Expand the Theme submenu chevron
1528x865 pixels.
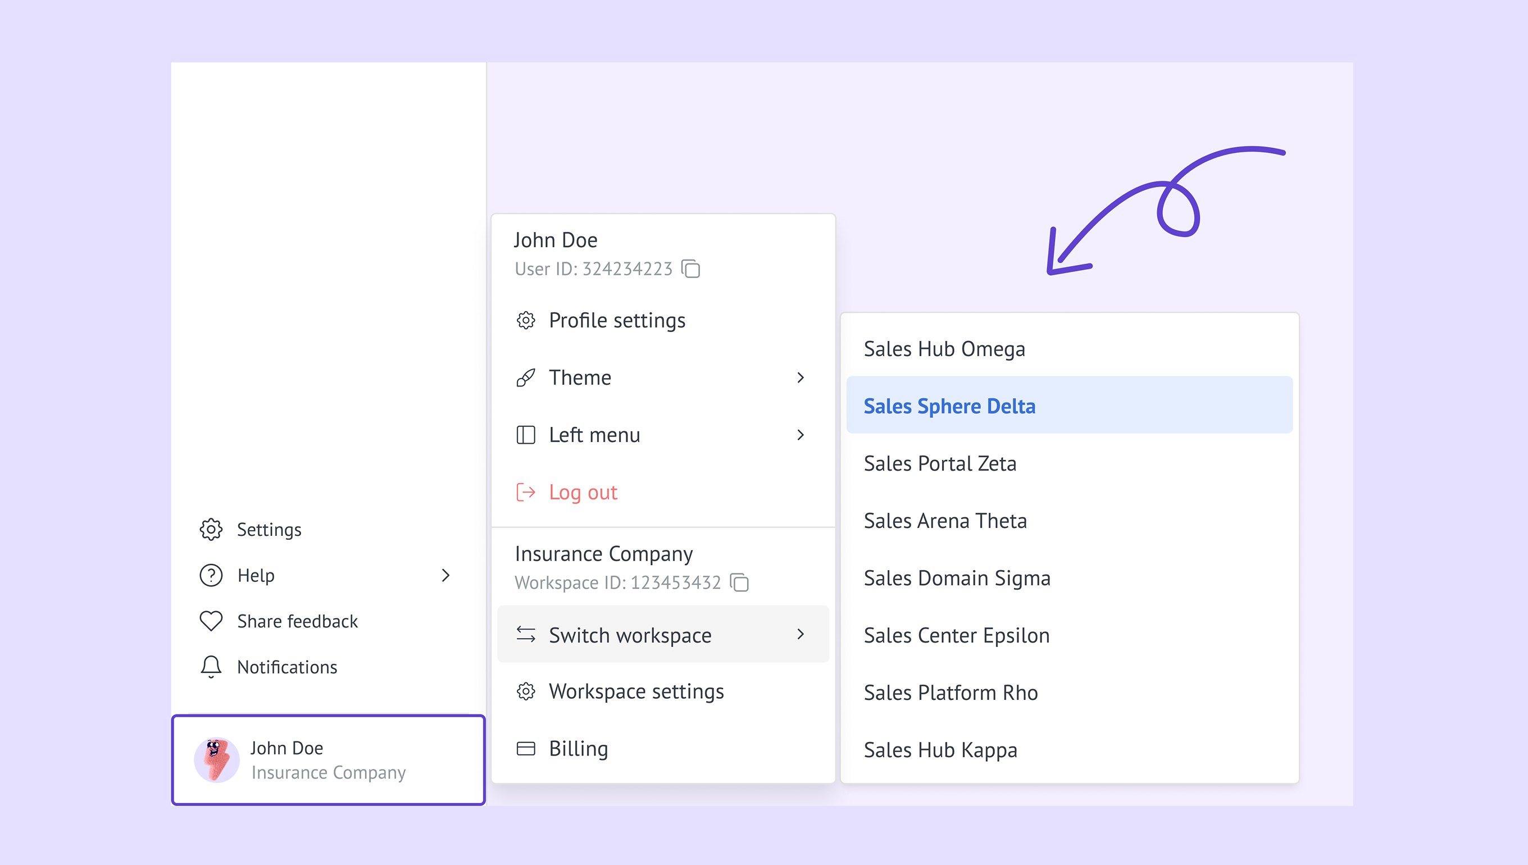(x=801, y=378)
